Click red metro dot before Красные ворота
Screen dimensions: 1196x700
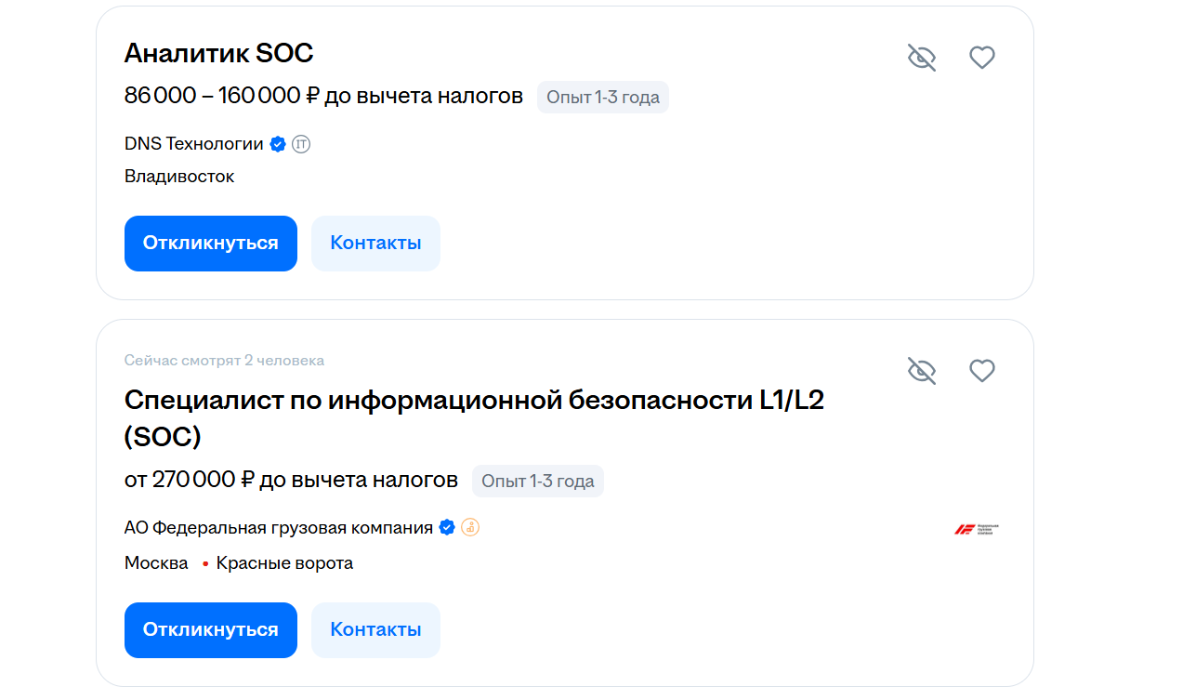pos(205,563)
